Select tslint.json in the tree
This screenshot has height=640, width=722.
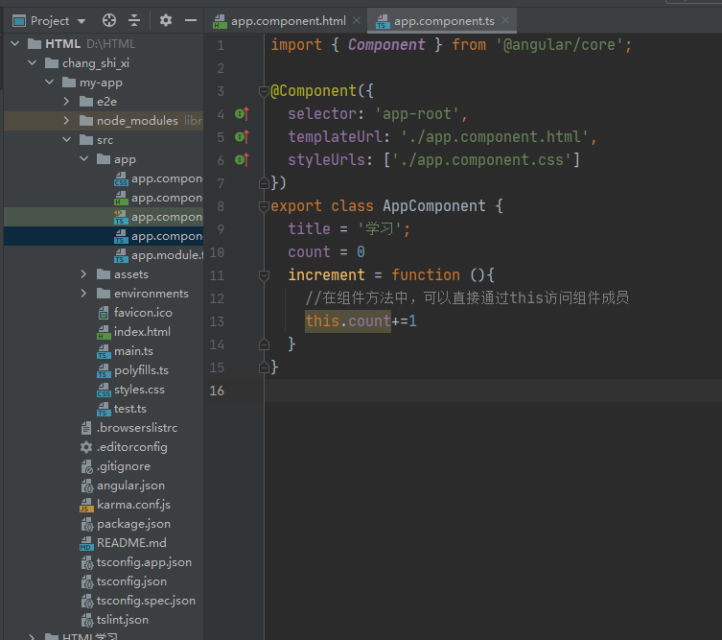coord(123,620)
